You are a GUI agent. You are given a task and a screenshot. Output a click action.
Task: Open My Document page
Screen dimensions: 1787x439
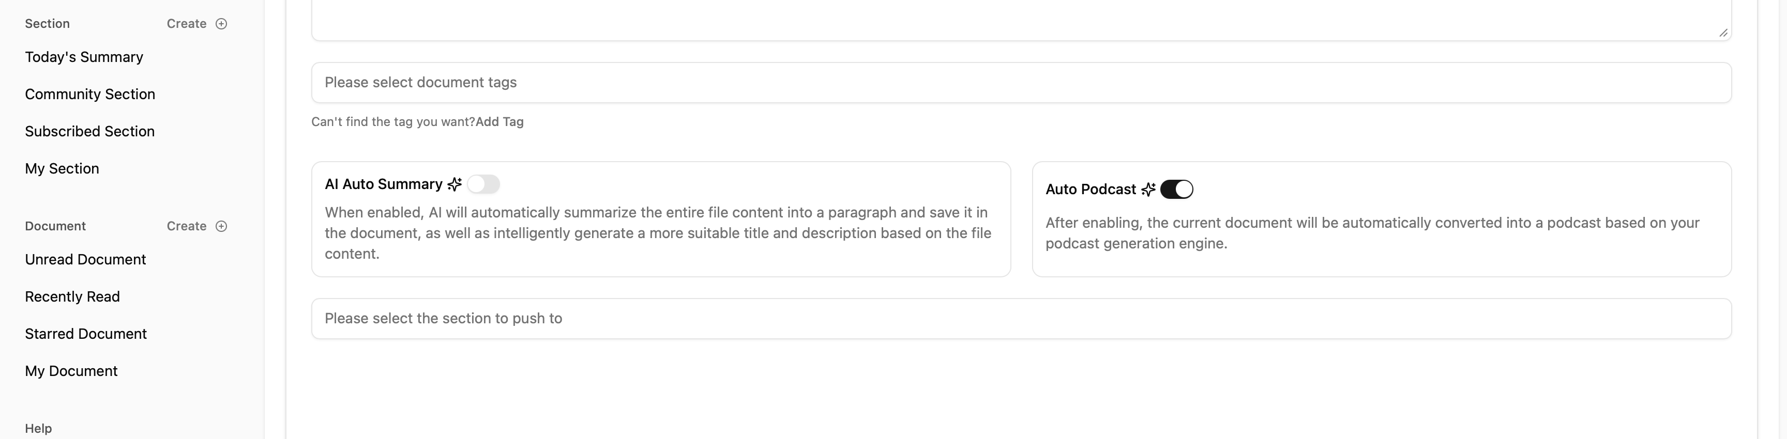tap(71, 371)
